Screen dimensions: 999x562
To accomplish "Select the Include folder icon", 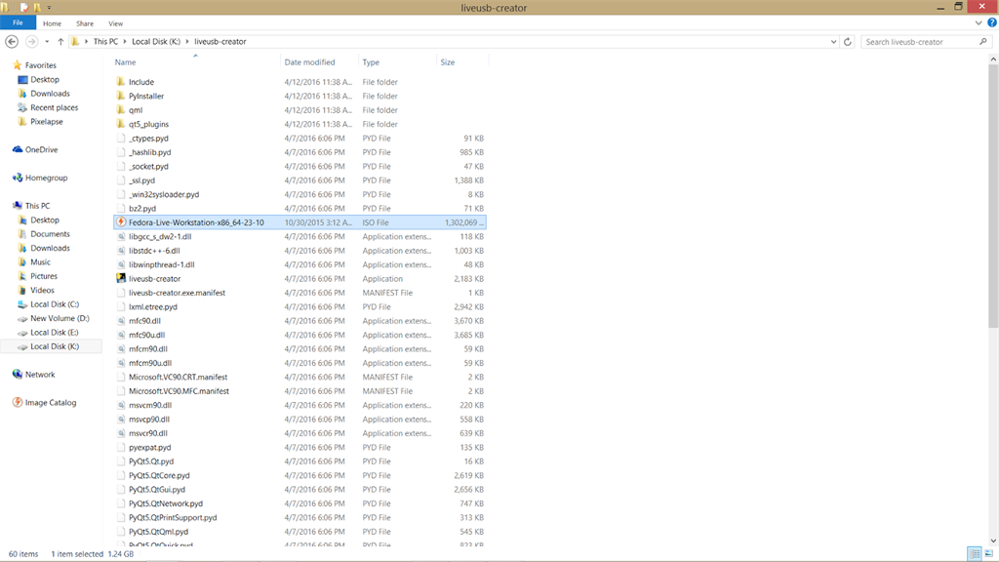I will coord(121,82).
